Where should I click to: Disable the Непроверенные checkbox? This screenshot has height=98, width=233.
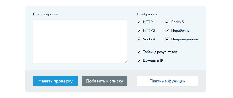(x=167, y=39)
